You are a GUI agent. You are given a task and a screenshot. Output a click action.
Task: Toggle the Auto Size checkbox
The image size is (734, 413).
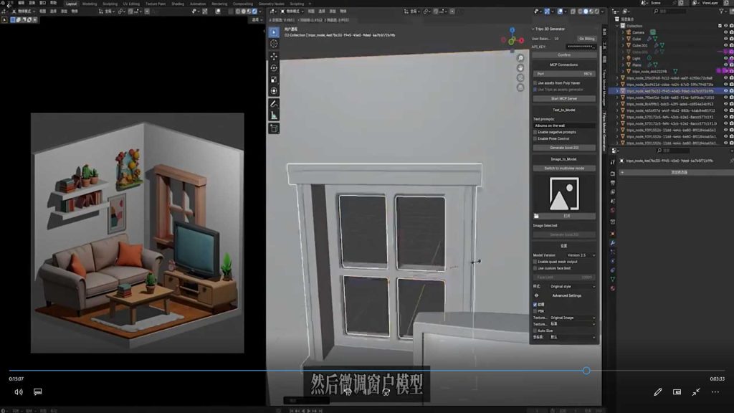[535, 331]
